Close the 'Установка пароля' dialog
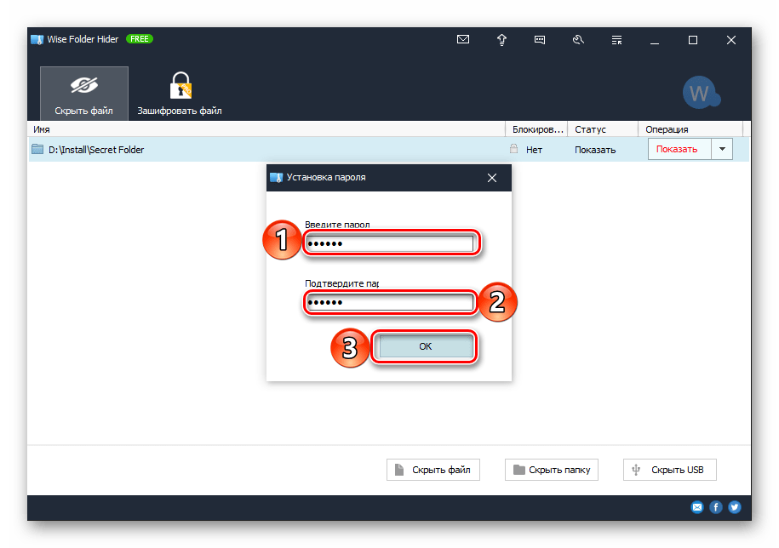The width and height of the screenshot is (779, 548). (491, 178)
